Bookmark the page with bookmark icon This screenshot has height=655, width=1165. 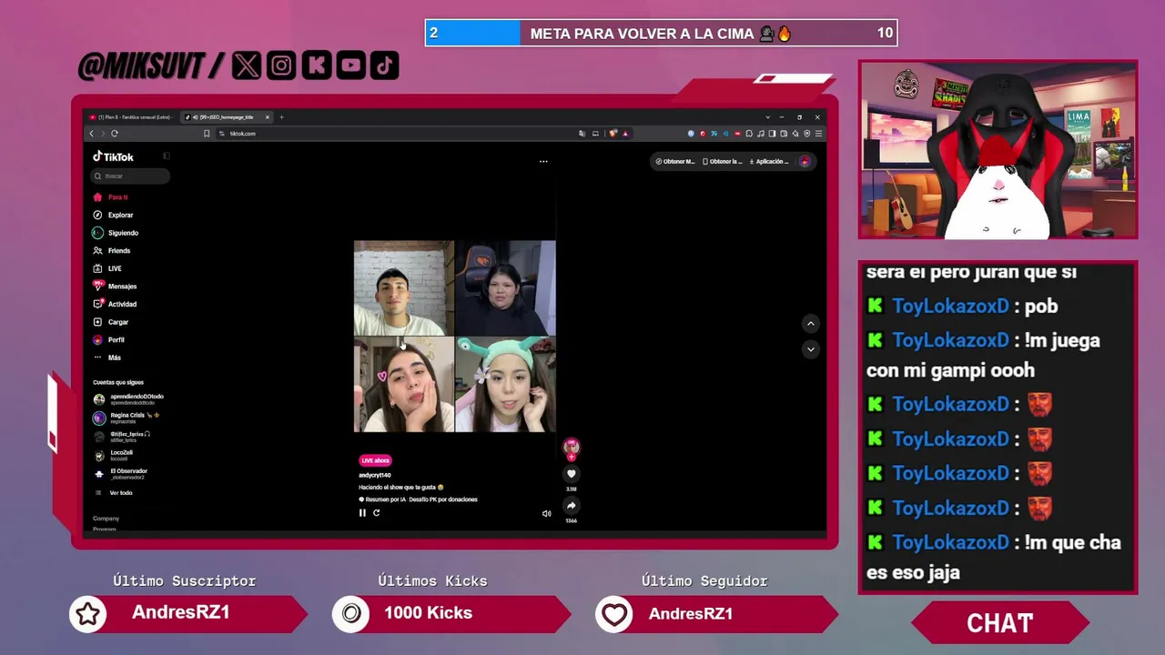(207, 134)
